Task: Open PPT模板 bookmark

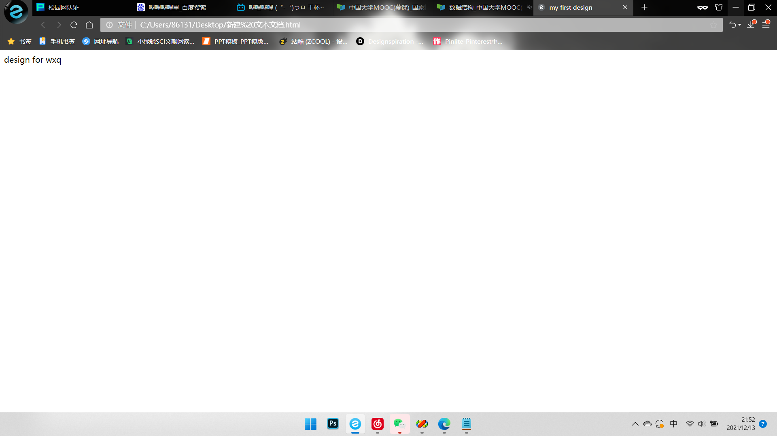Action: (236, 41)
